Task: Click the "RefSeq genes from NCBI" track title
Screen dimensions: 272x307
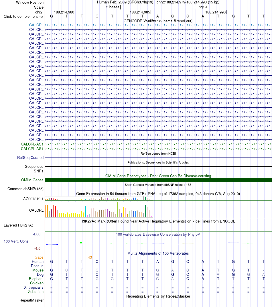Action: coord(158,153)
